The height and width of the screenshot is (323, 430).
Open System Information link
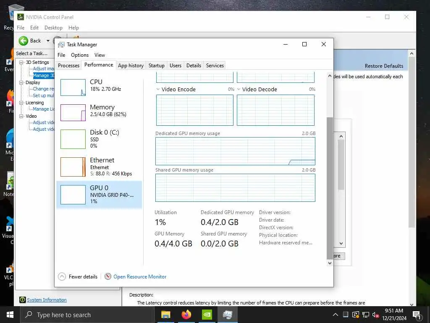pos(47,300)
